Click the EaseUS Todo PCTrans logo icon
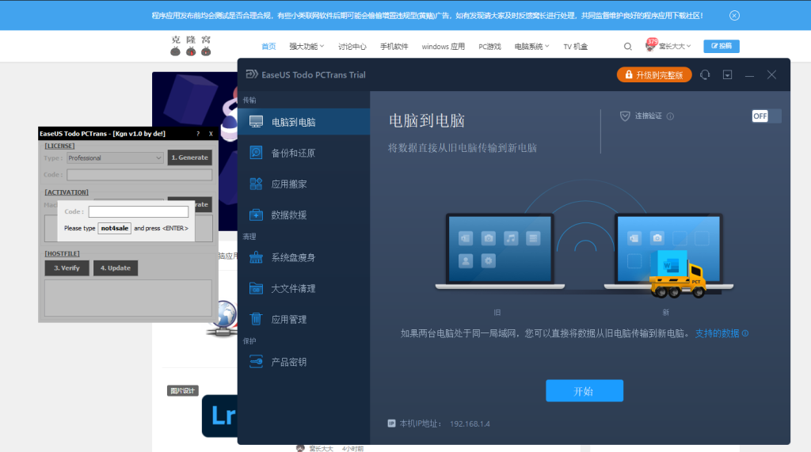Screen dimensions: 811x452 point(252,74)
